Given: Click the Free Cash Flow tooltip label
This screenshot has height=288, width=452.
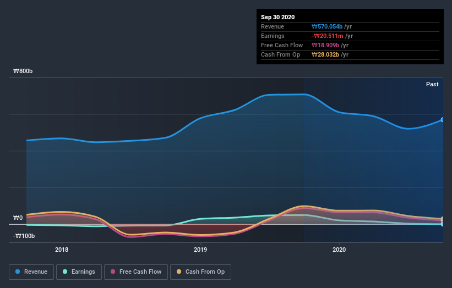Looking at the screenshot, I should (282, 45).
